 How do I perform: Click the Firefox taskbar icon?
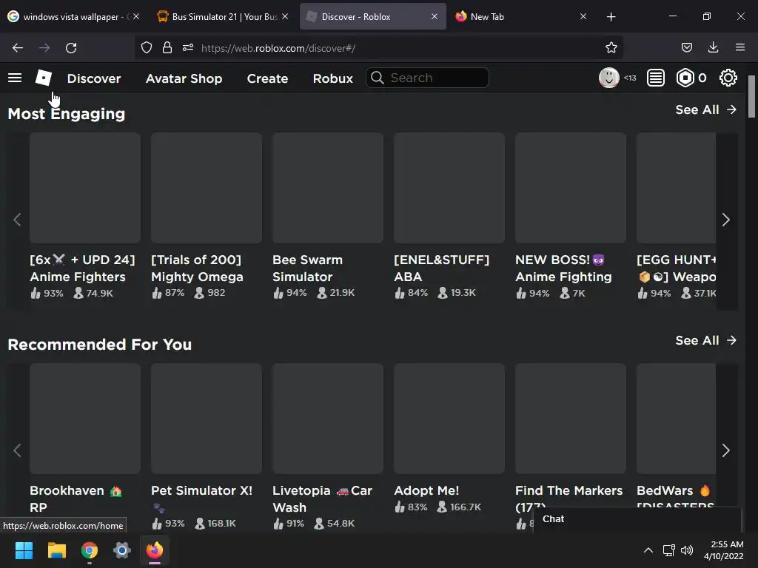[155, 550]
